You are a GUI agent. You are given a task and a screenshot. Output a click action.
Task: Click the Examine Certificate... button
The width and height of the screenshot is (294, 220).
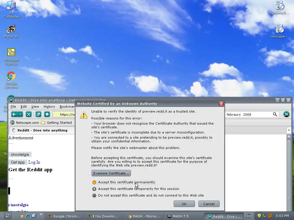111,173
